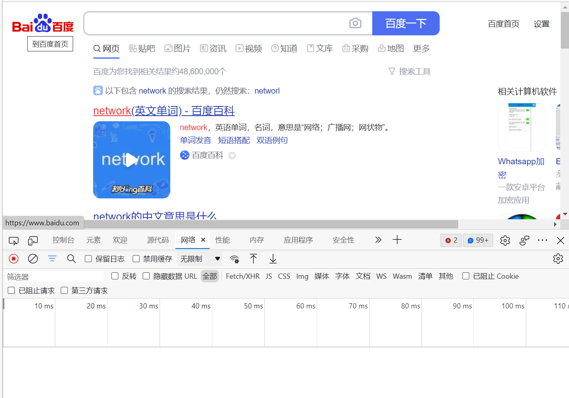Toggle 隐藏数据 URL checkbox
The image size is (569, 398).
[x=146, y=276]
